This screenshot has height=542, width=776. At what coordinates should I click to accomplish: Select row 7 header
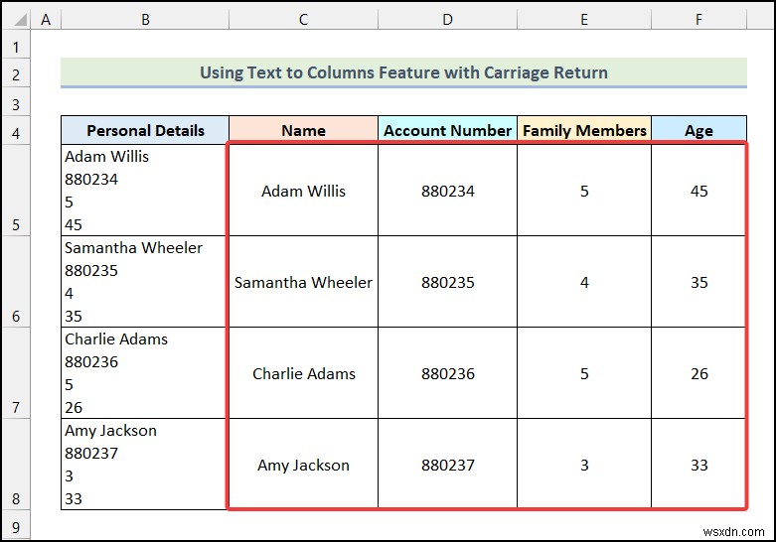click(16, 373)
